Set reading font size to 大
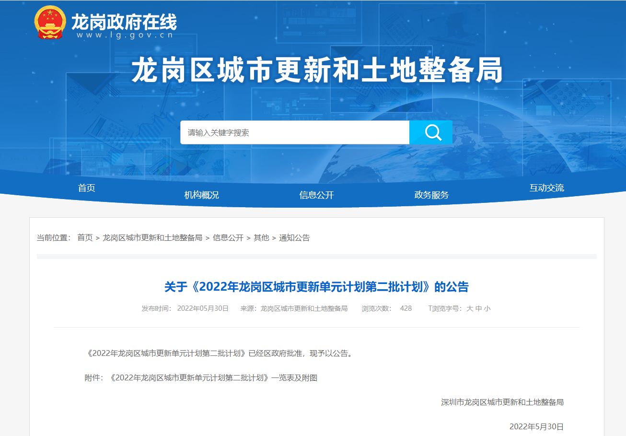Image resolution: width=626 pixels, height=436 pixels. pos(470,308)
